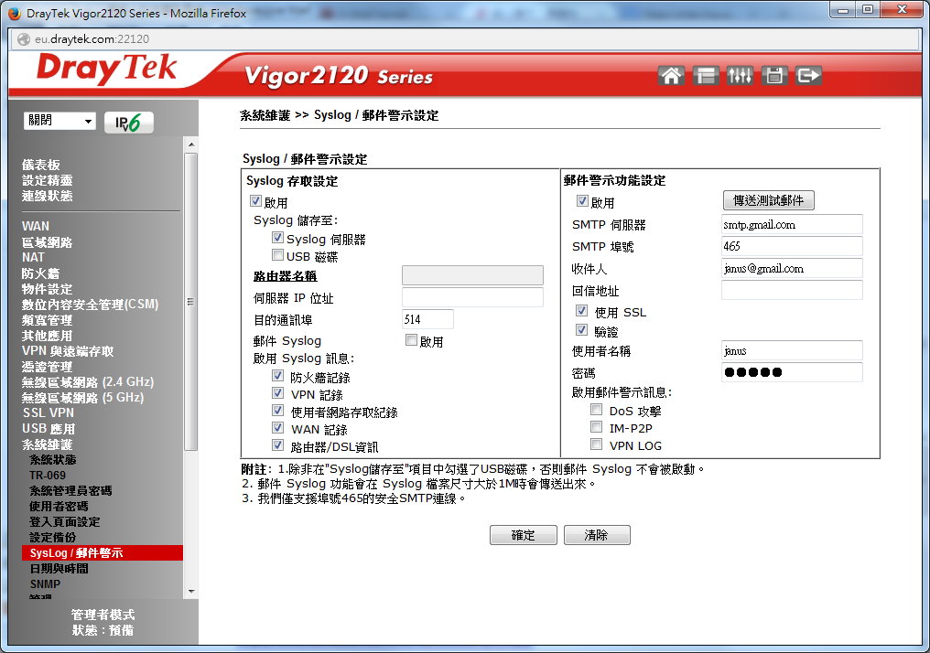Click sidebar scrollbar down arrow
The height and width of the screenshot is (653, 930).
[x=191, y=591]
